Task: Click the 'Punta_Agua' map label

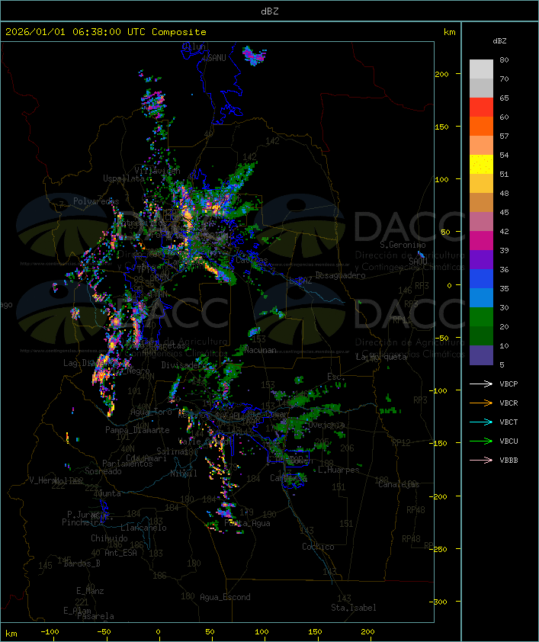Action: point(247,523)
